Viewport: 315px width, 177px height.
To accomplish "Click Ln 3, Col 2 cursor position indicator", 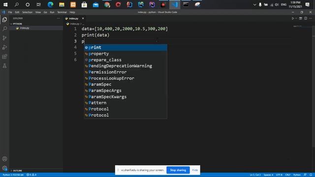I will click(255, 175).
